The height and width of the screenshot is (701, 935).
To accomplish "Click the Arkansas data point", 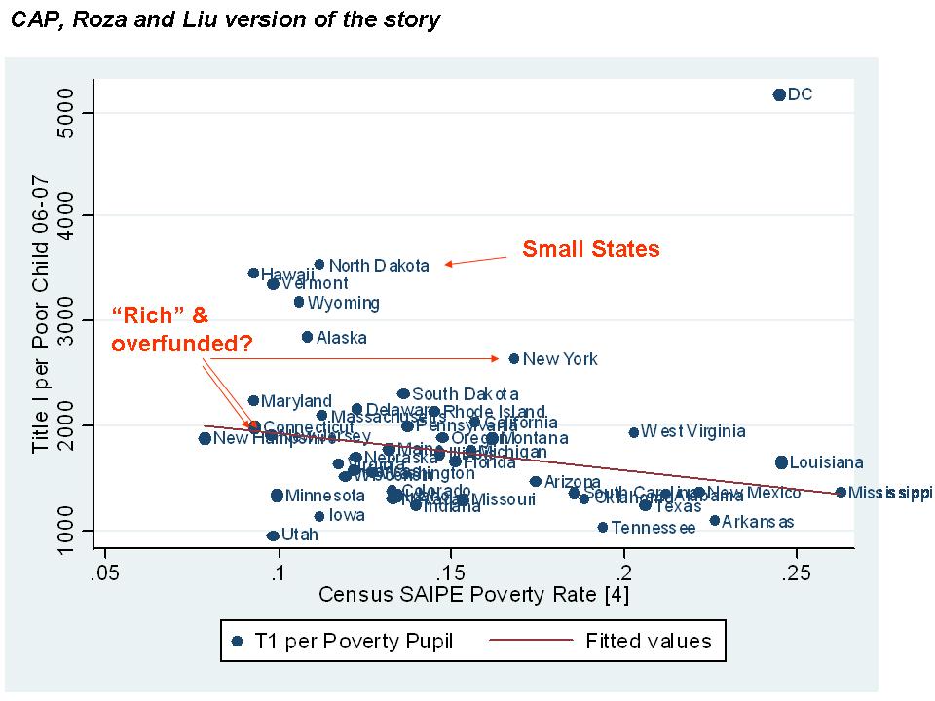I will (x=714, y=521).
